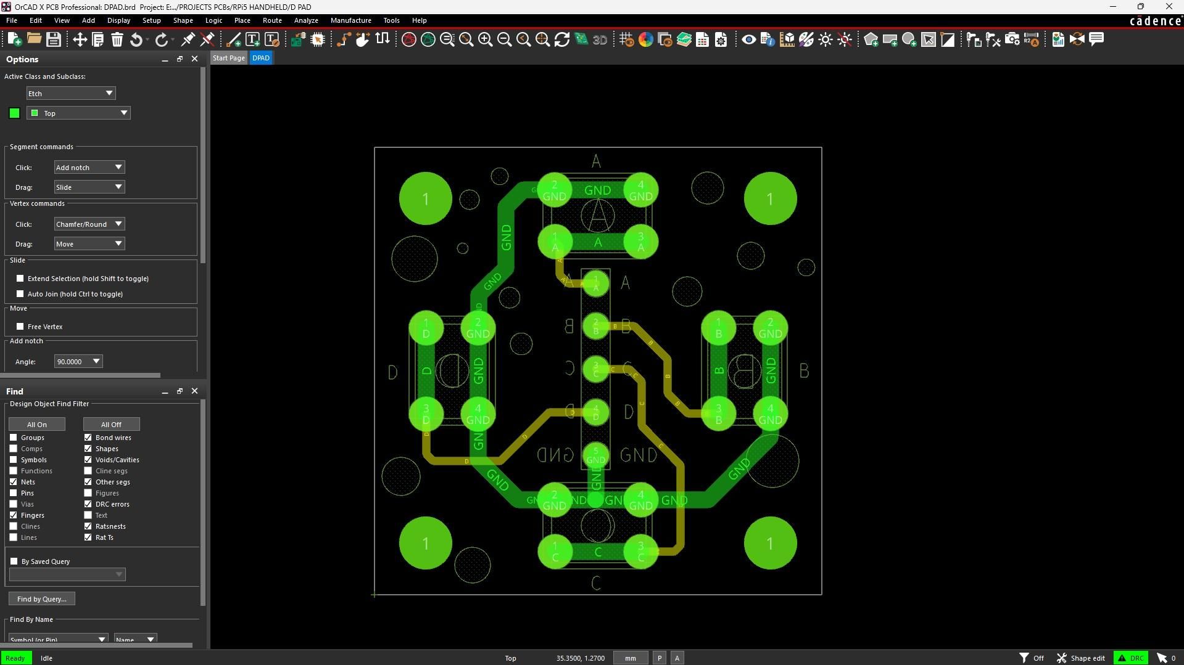
Task: Open the mm units dropdown in status bar
Action: (630, 658)
